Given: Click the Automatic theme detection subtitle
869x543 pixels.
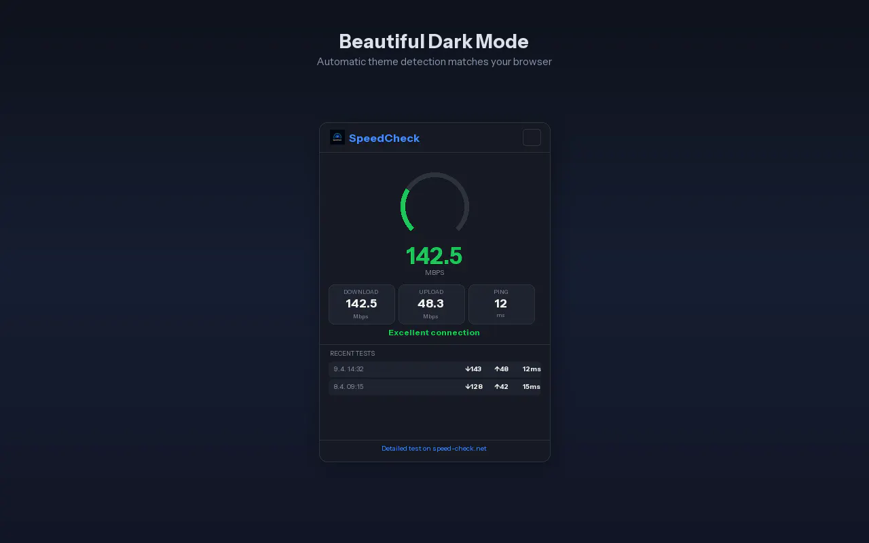Looking at the screenshot, I should [434, 62].
